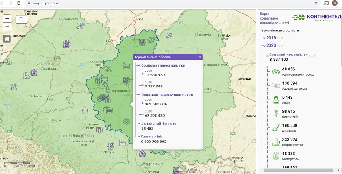The image size is (342, 174).
Task: Click Інфраструктура amount 333 224
Action: [x=289, y=140]
